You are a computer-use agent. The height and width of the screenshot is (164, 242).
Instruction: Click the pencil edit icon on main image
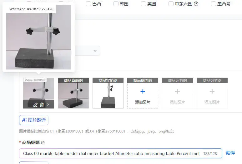[35, 105]
